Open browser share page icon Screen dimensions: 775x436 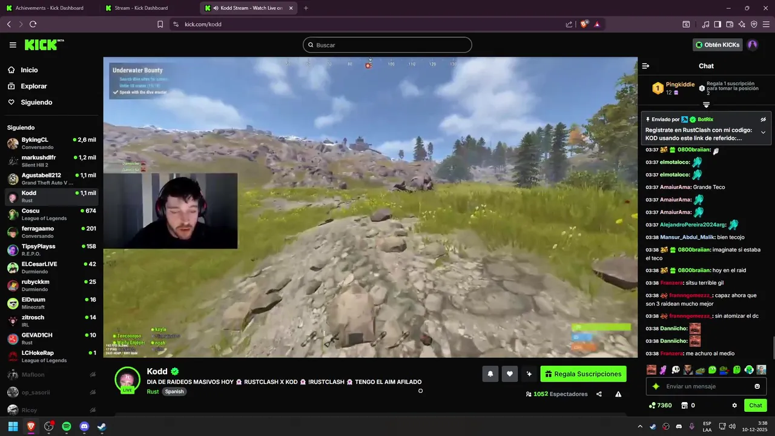tap(569, 24)
